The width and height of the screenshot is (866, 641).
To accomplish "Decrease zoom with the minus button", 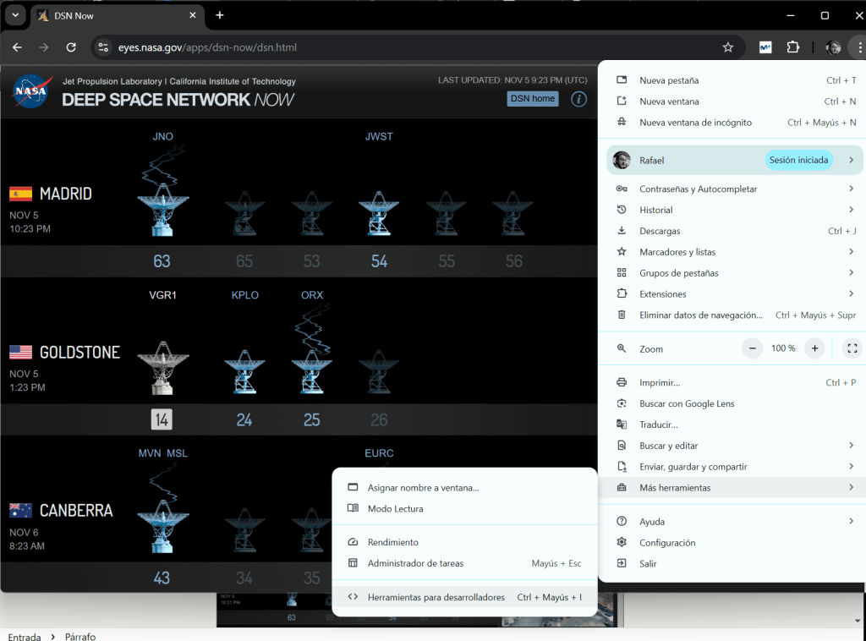I will pos(753,348).
